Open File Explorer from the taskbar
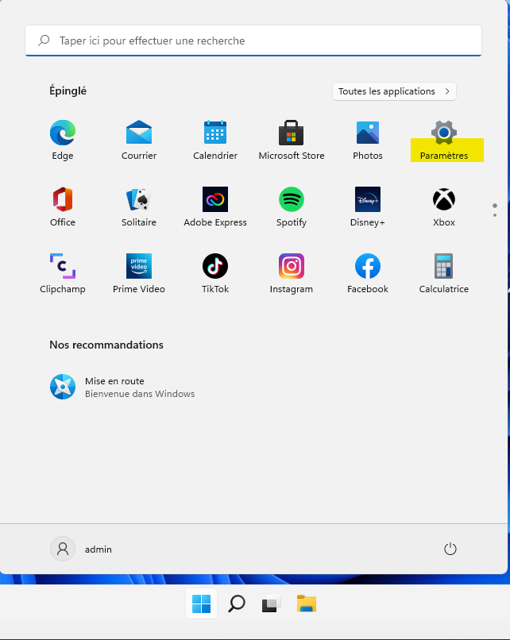The width and height of the screenshot is (510, 640). point(307,604)
